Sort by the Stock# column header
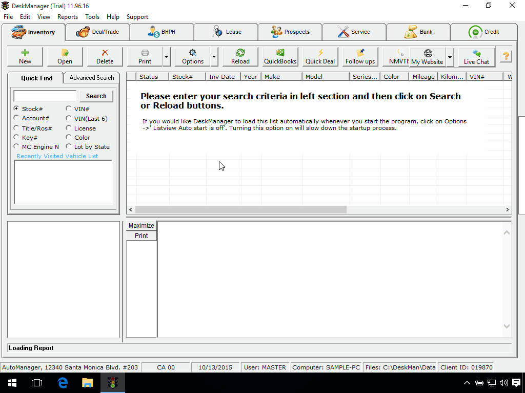 tap(187, 77)
